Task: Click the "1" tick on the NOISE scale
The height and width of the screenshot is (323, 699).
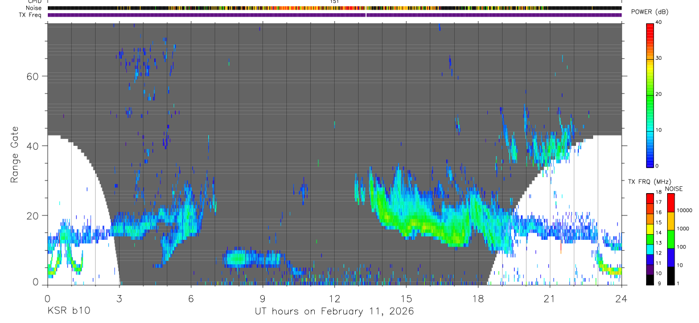Action: [x=678, y=284]
